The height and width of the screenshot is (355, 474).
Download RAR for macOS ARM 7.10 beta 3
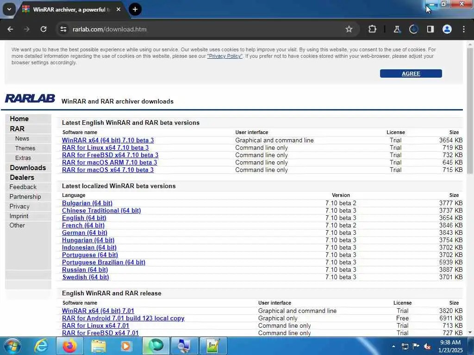pyautogui.click(x=109, y=162)
